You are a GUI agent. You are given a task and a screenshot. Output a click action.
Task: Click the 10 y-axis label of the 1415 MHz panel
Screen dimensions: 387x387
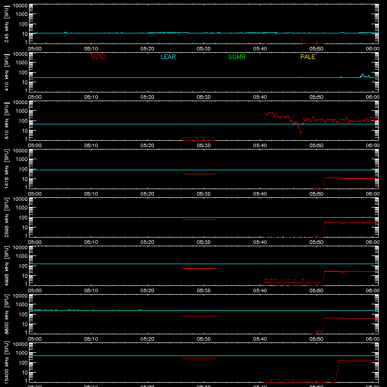(x=25, y=179)
